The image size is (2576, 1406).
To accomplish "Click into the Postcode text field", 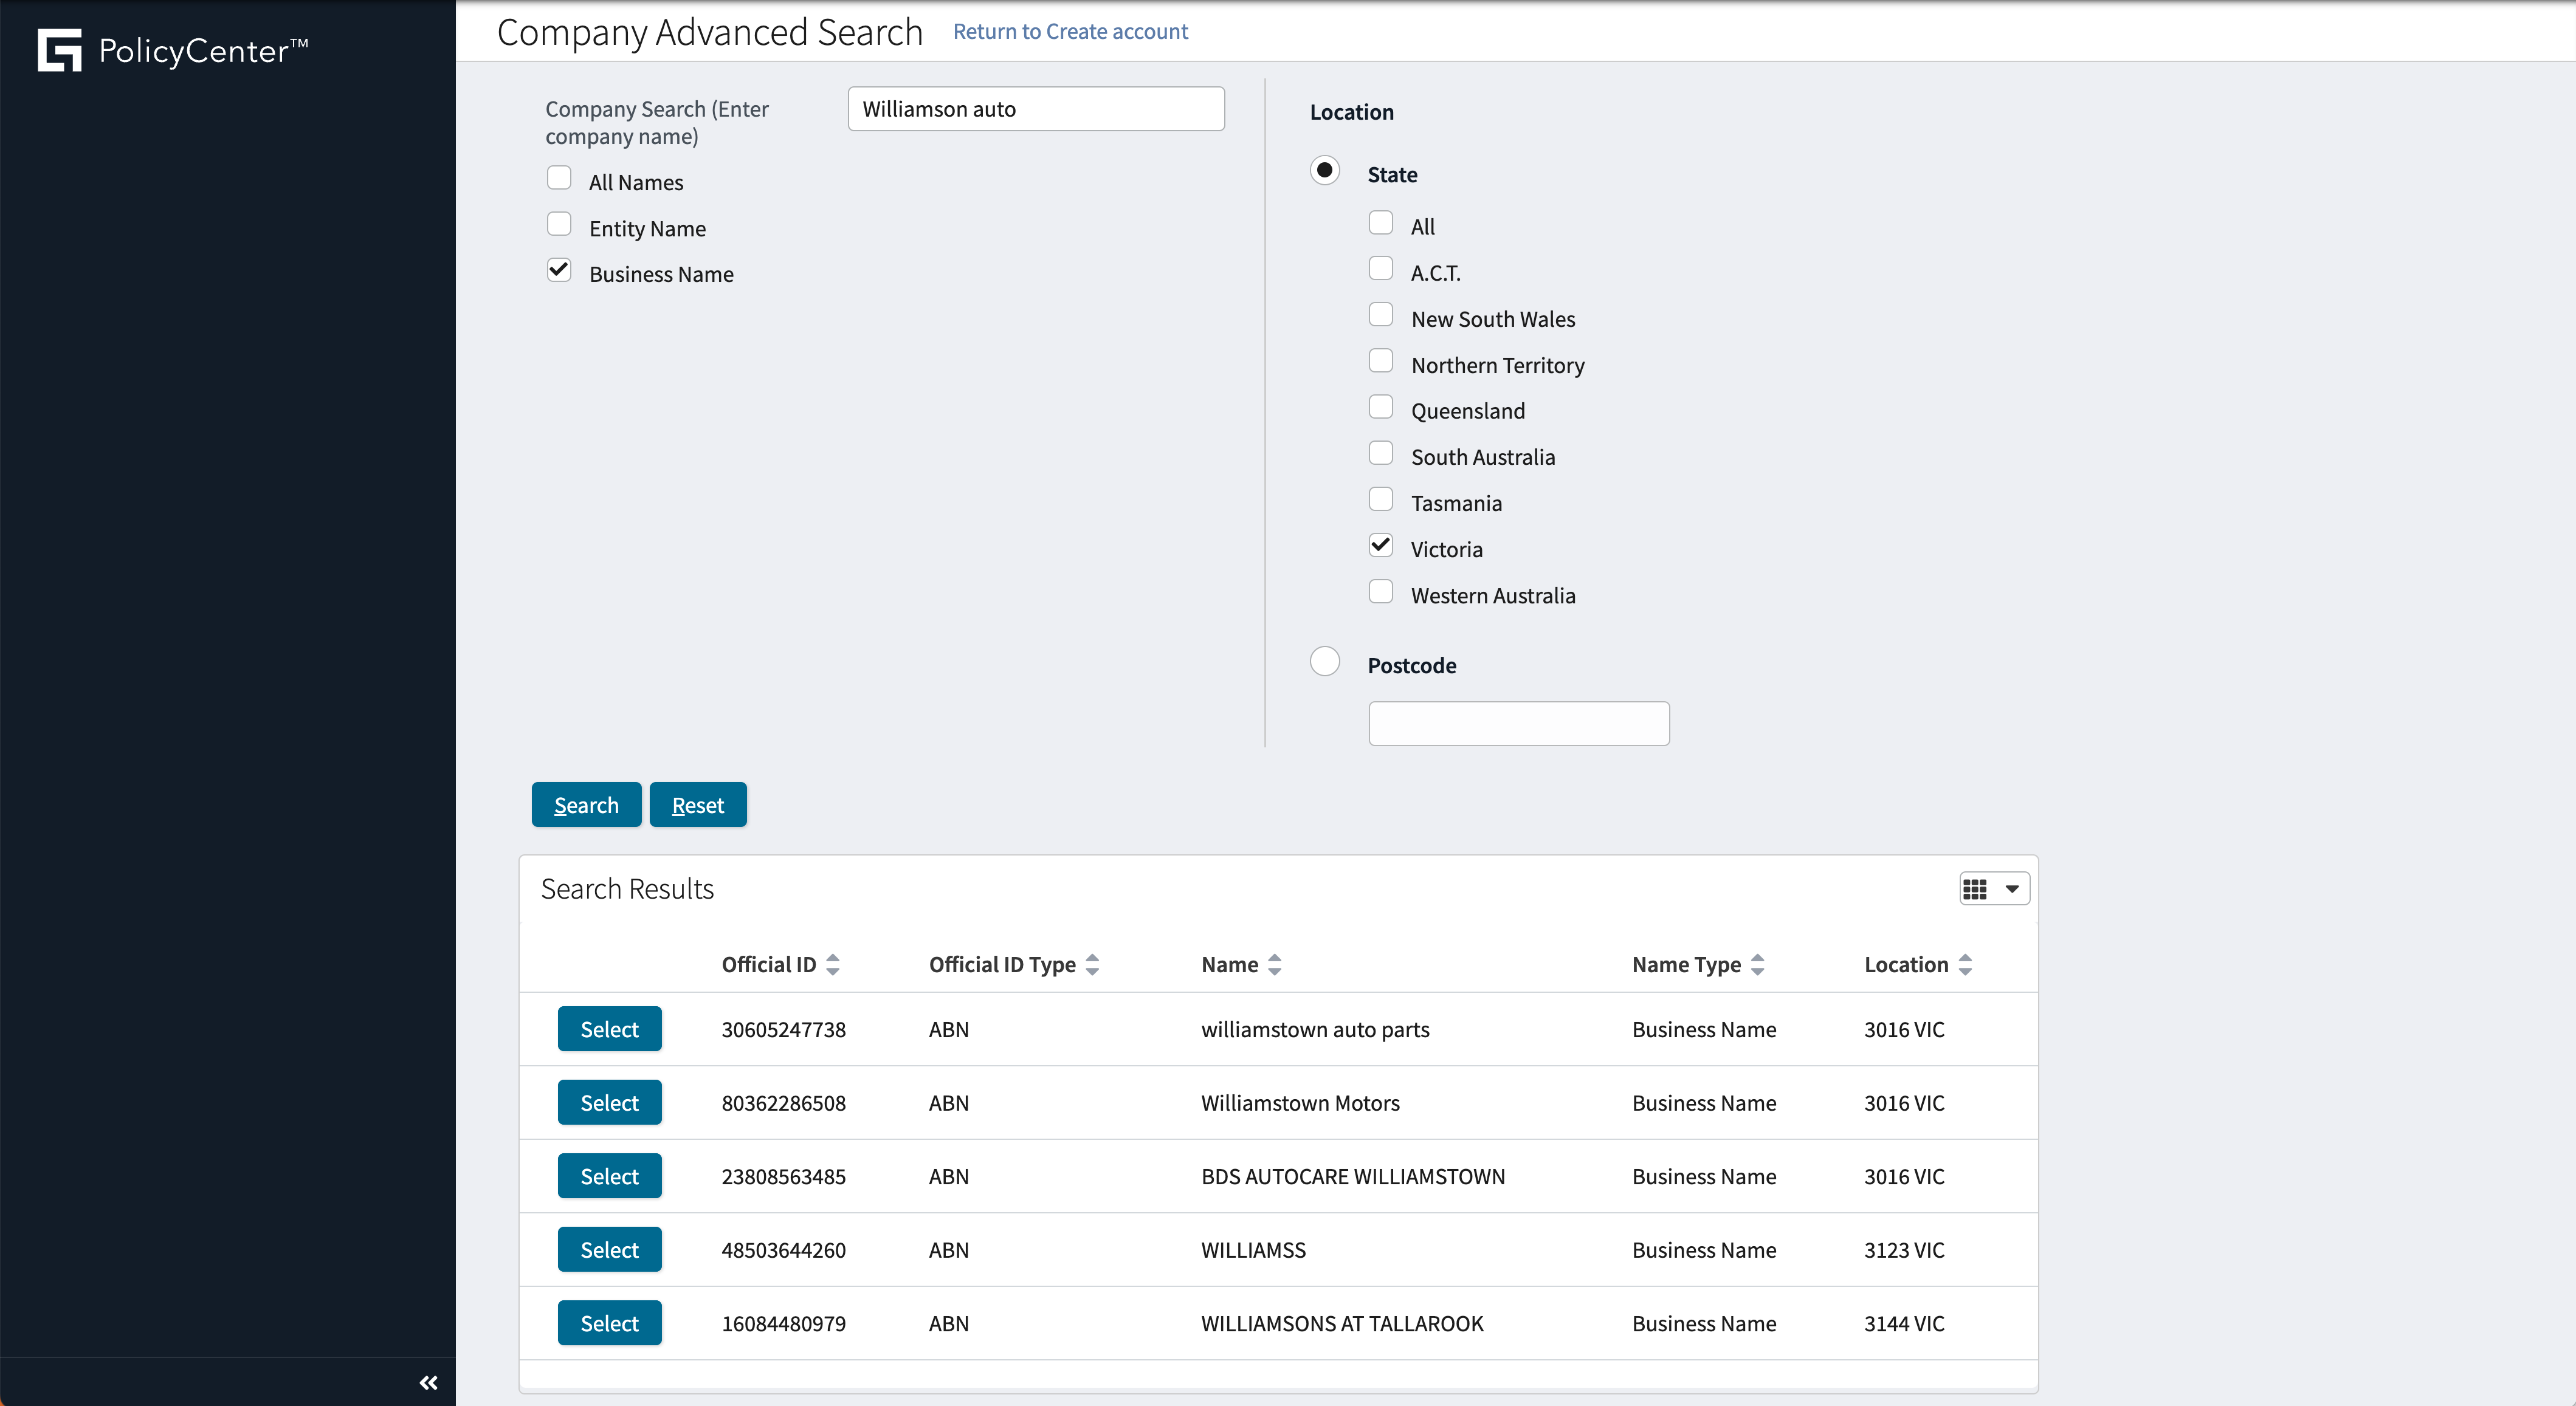I will [x=1518, y=724].
